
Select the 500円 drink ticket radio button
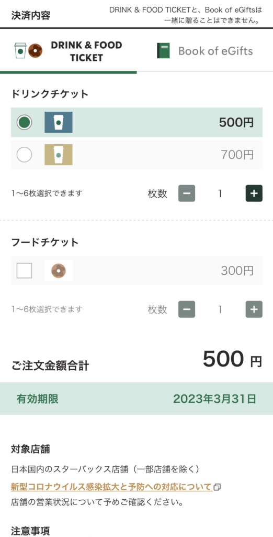tap(24, 122)
